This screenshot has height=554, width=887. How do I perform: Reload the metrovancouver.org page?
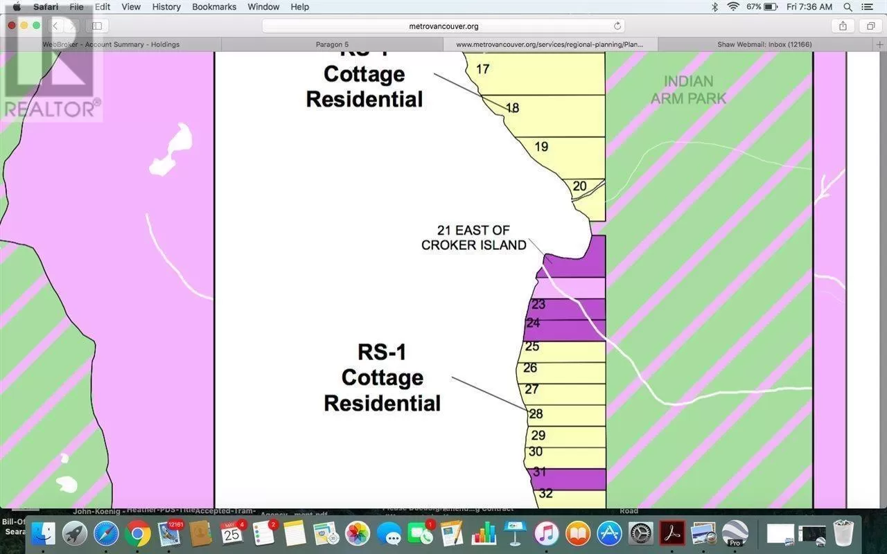[617, 26]
